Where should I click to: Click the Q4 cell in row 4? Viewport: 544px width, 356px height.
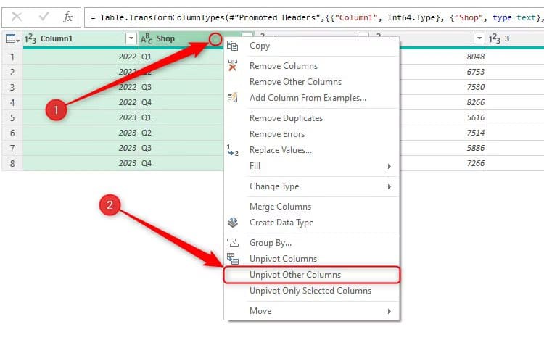[181, 102]
